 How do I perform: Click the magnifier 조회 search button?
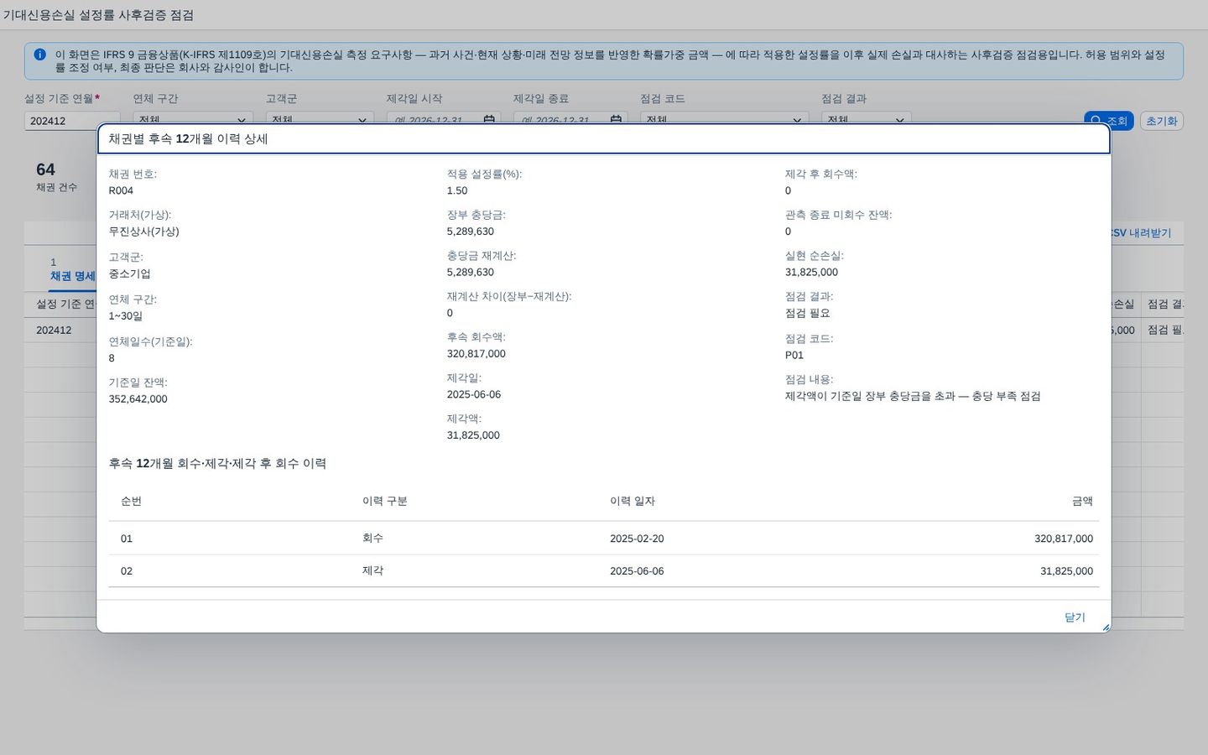1108,121
